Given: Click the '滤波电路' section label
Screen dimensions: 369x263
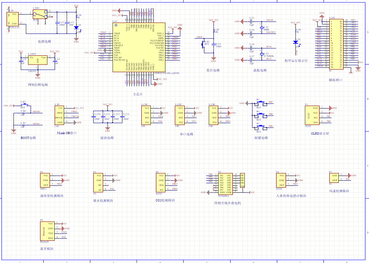Looking at the screenshot, I should point(107,138).
